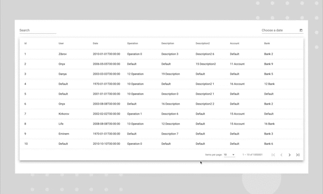Click the 'Bank 5' cell
The width and height of the screenshot is (323, 194).
pos(269,74)
